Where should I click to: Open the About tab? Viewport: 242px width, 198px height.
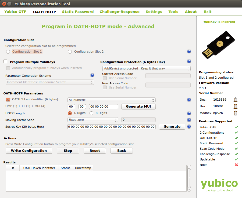coord(191,12)
